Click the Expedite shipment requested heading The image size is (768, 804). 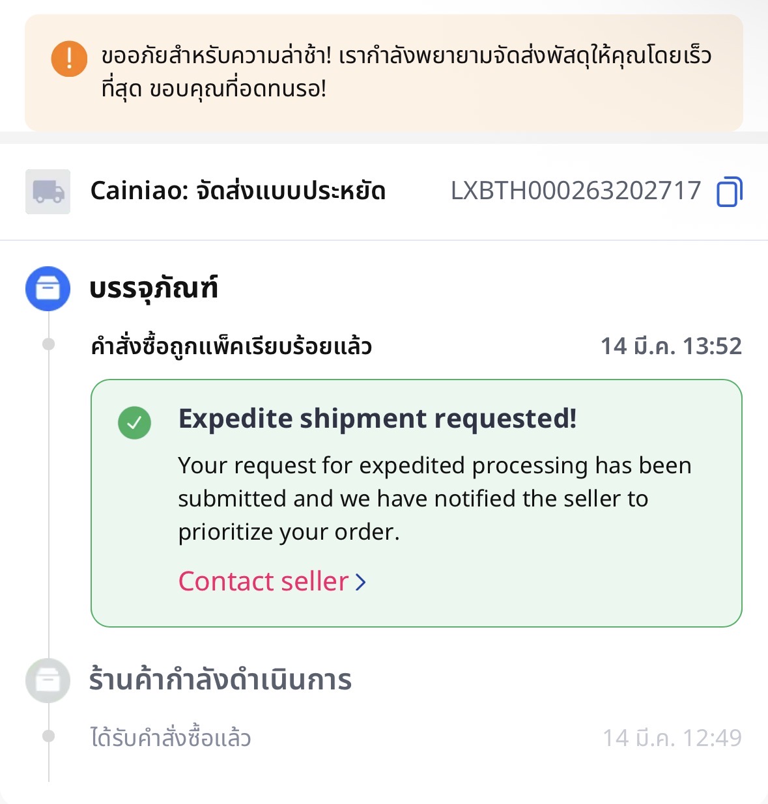click(377, 419)
